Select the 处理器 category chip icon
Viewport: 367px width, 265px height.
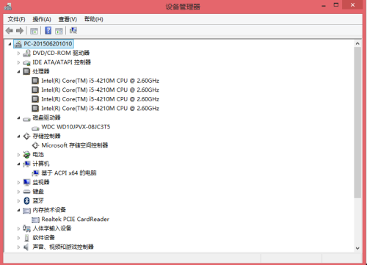26,71
